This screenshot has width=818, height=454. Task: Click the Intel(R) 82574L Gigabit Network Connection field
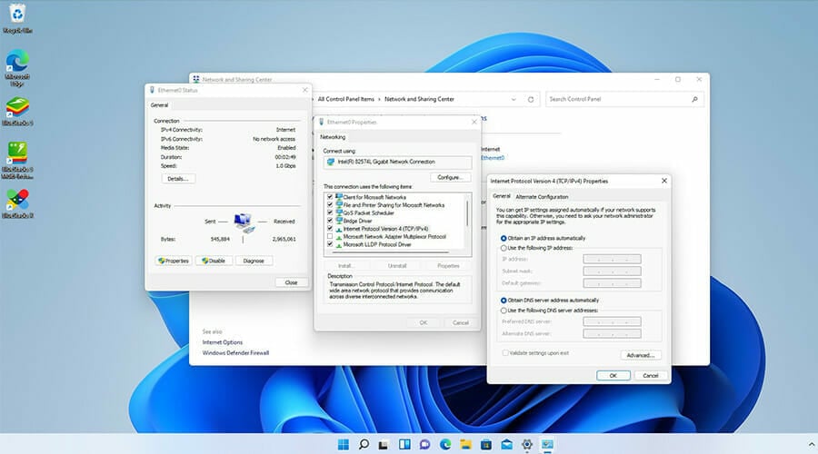[x=397, y=163]
